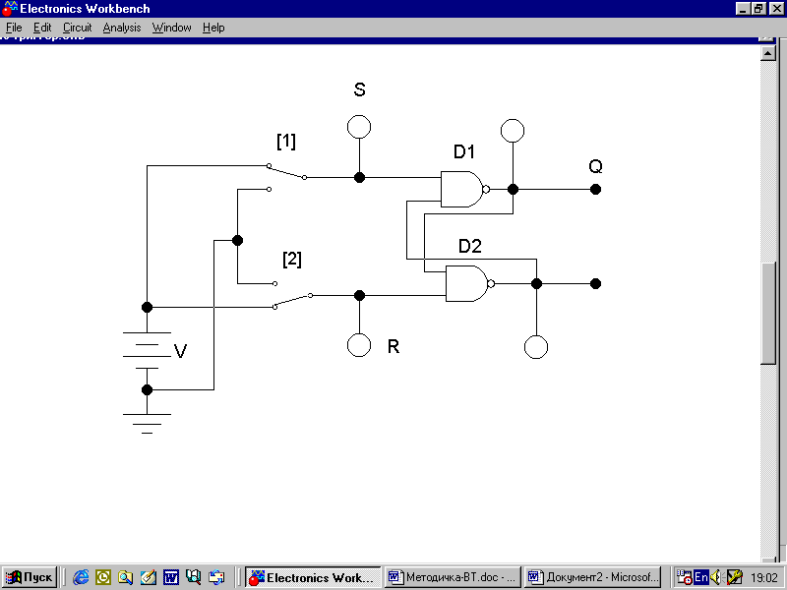The image size is (787, 590).
Task: Open the Circuit menu
Action: coord(77,28)
